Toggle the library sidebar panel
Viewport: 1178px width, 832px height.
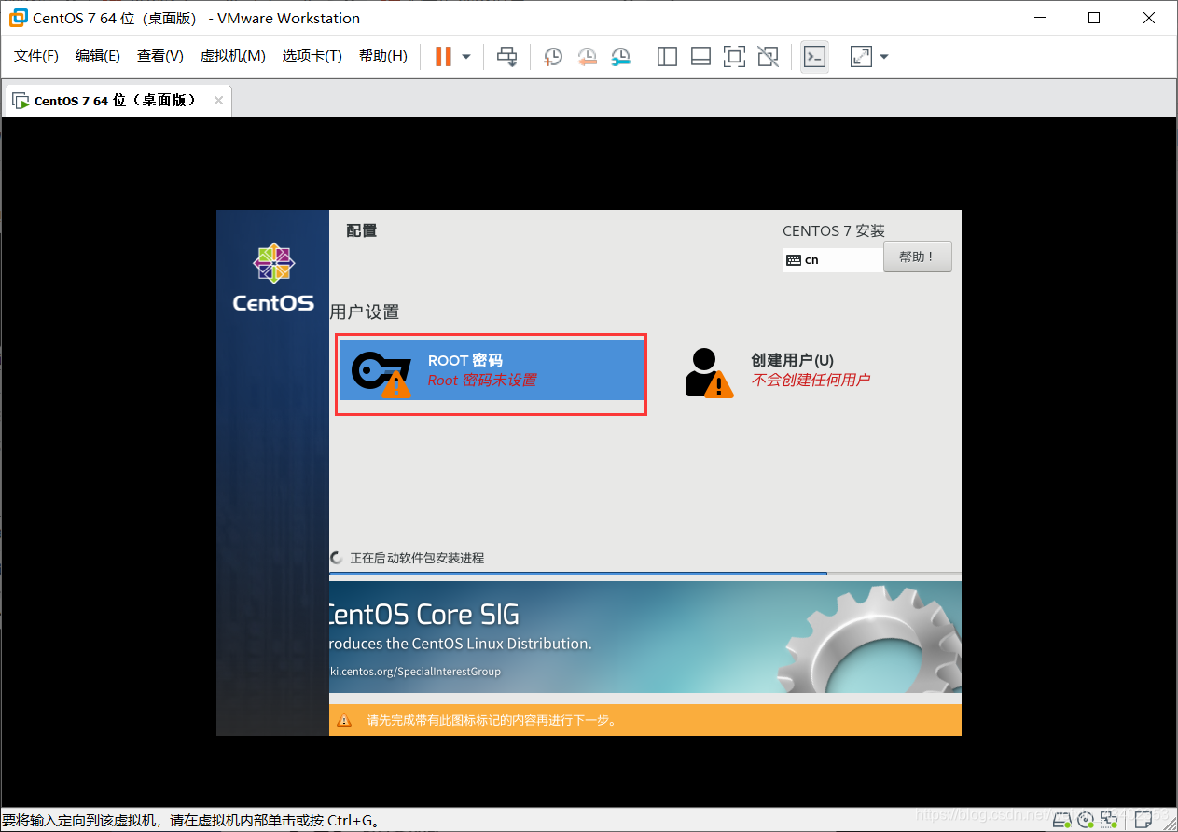pyautogui.click(x=667, y=57)
